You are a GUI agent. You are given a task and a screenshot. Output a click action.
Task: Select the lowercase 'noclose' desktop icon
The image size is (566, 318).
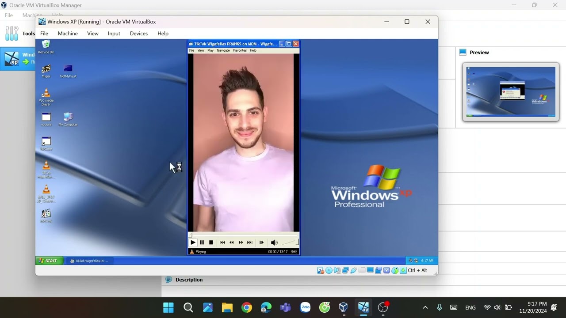point(46,120)
